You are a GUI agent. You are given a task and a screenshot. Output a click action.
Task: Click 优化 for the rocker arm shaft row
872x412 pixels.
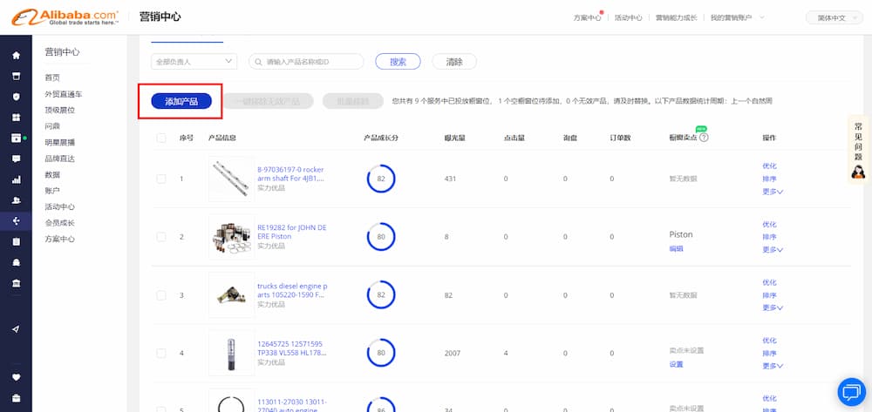point(769,166)
